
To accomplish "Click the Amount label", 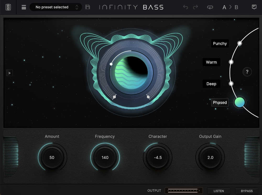I will coord(52,136).
